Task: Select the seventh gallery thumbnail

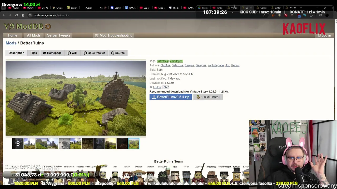Action: pos(87,144)
